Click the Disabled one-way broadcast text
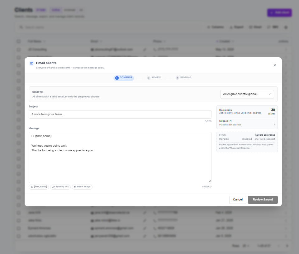Viewport: 299px width, 254px height. point(259,139)
